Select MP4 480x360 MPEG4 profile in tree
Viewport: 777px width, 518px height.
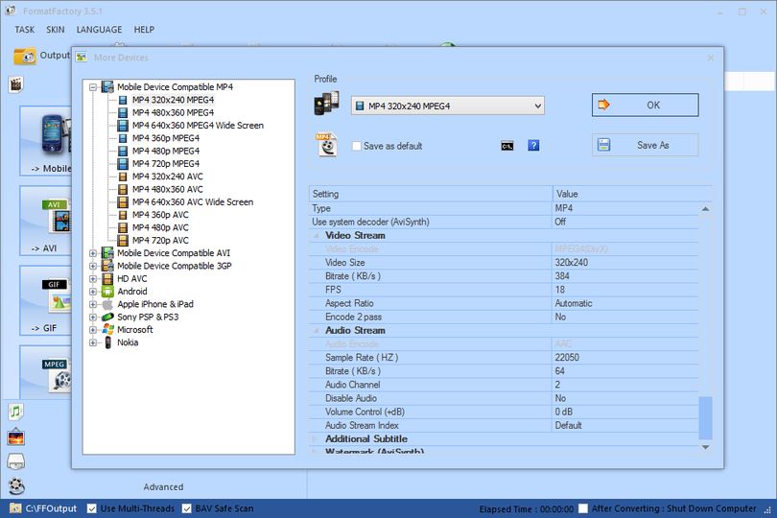[x=173, y=112]
